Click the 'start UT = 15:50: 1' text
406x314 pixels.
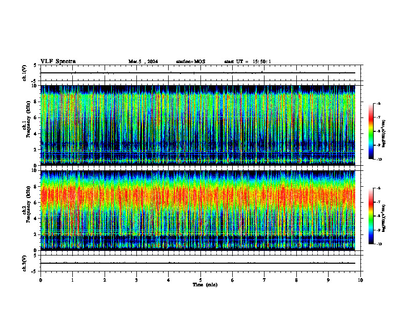248,62
